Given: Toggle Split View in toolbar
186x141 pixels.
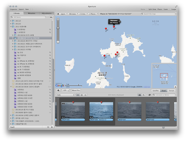Looking at the screenshot, I should [152, 9].
